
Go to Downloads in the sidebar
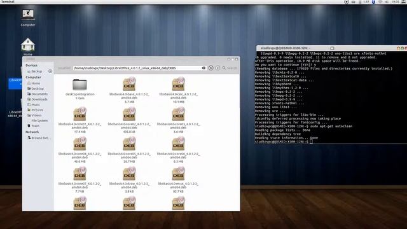coord(38,99)
